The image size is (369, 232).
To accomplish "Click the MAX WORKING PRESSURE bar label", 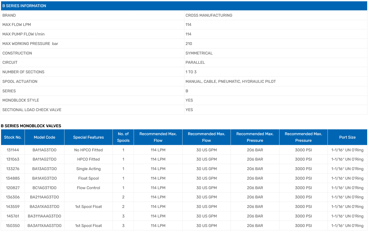I will coord(30,44).
